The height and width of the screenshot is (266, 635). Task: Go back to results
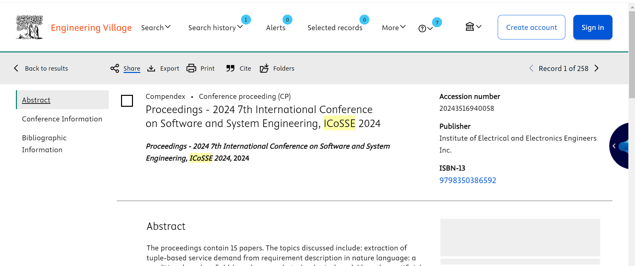pyautogui.click(x=46, y=68)
